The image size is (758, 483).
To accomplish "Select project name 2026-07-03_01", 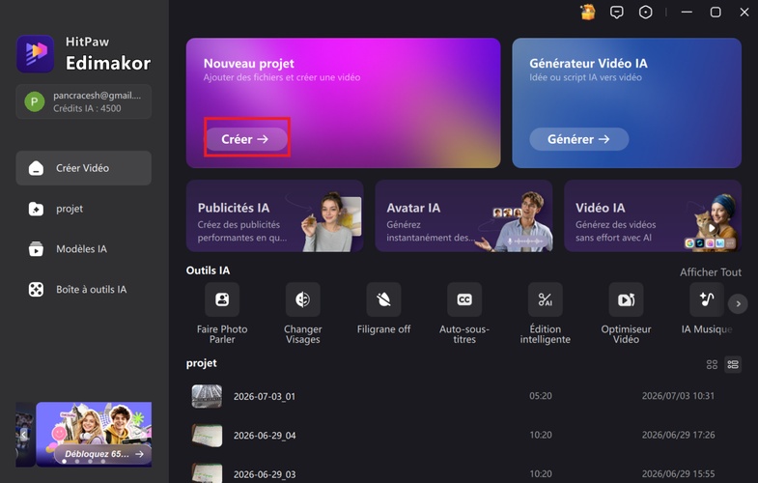I will click(x=265, y=396).
